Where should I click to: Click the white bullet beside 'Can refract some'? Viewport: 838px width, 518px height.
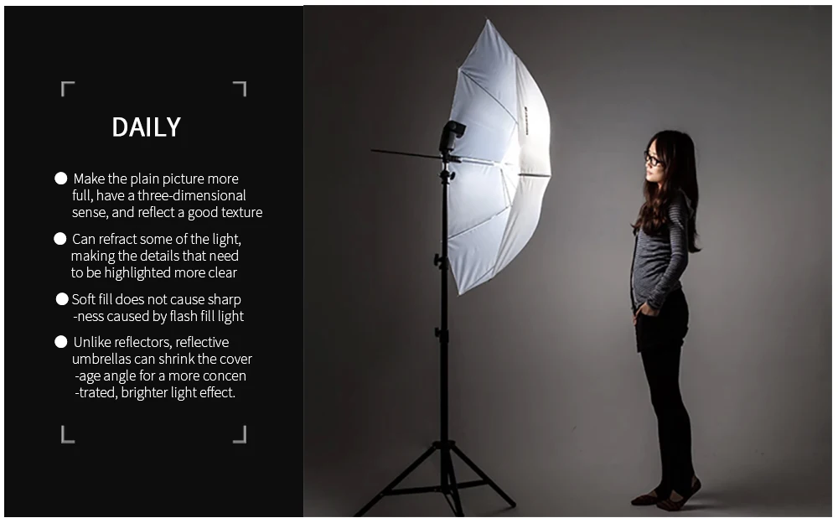59,238
